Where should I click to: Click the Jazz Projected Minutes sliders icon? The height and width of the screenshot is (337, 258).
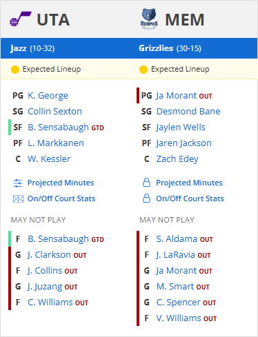18,183
